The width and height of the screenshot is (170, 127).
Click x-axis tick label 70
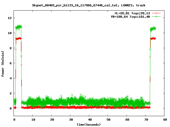[x=146, y=120]
